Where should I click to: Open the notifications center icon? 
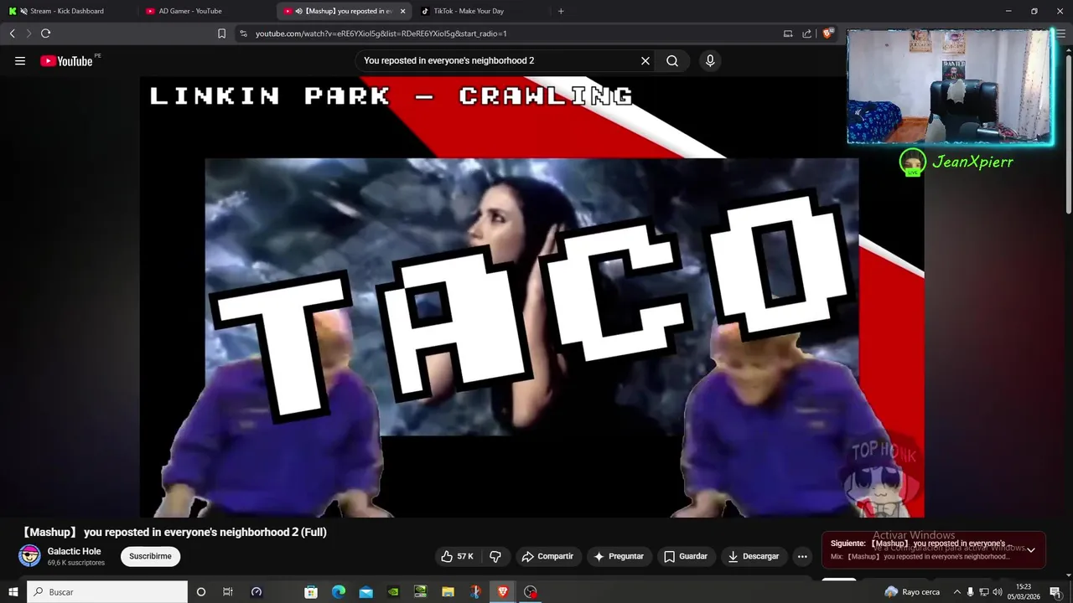1055,592
